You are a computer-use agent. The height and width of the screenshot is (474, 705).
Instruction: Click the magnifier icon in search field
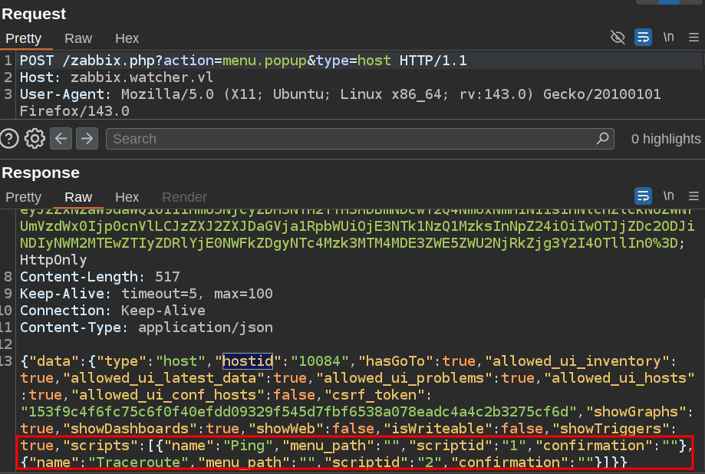pyautogui.click(x=603, y=139)
